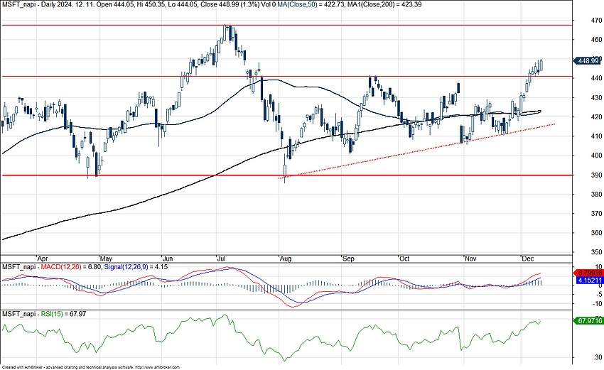Select the Jun month label on time axis
604x370 pixels.
pyautogui.click(x=168, y=259)
